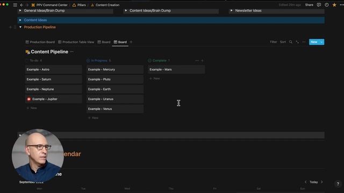344x193 pixels.
Task: Open the comments icon in top bar
Action: (x=319, y=5)
